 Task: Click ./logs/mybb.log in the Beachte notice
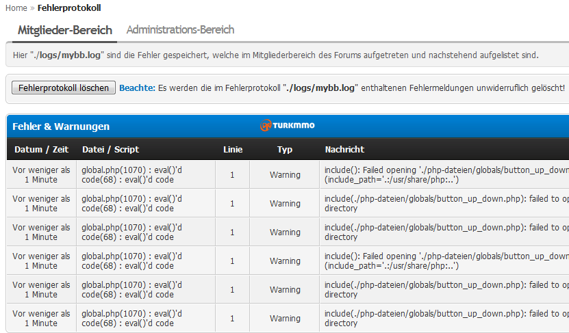[320, 88]
